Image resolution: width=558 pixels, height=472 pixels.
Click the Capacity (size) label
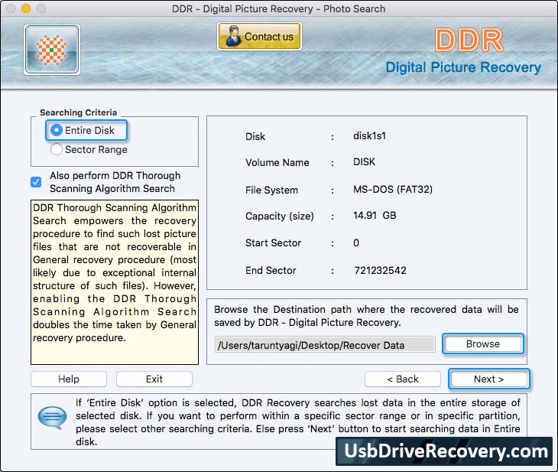[280, 216]
